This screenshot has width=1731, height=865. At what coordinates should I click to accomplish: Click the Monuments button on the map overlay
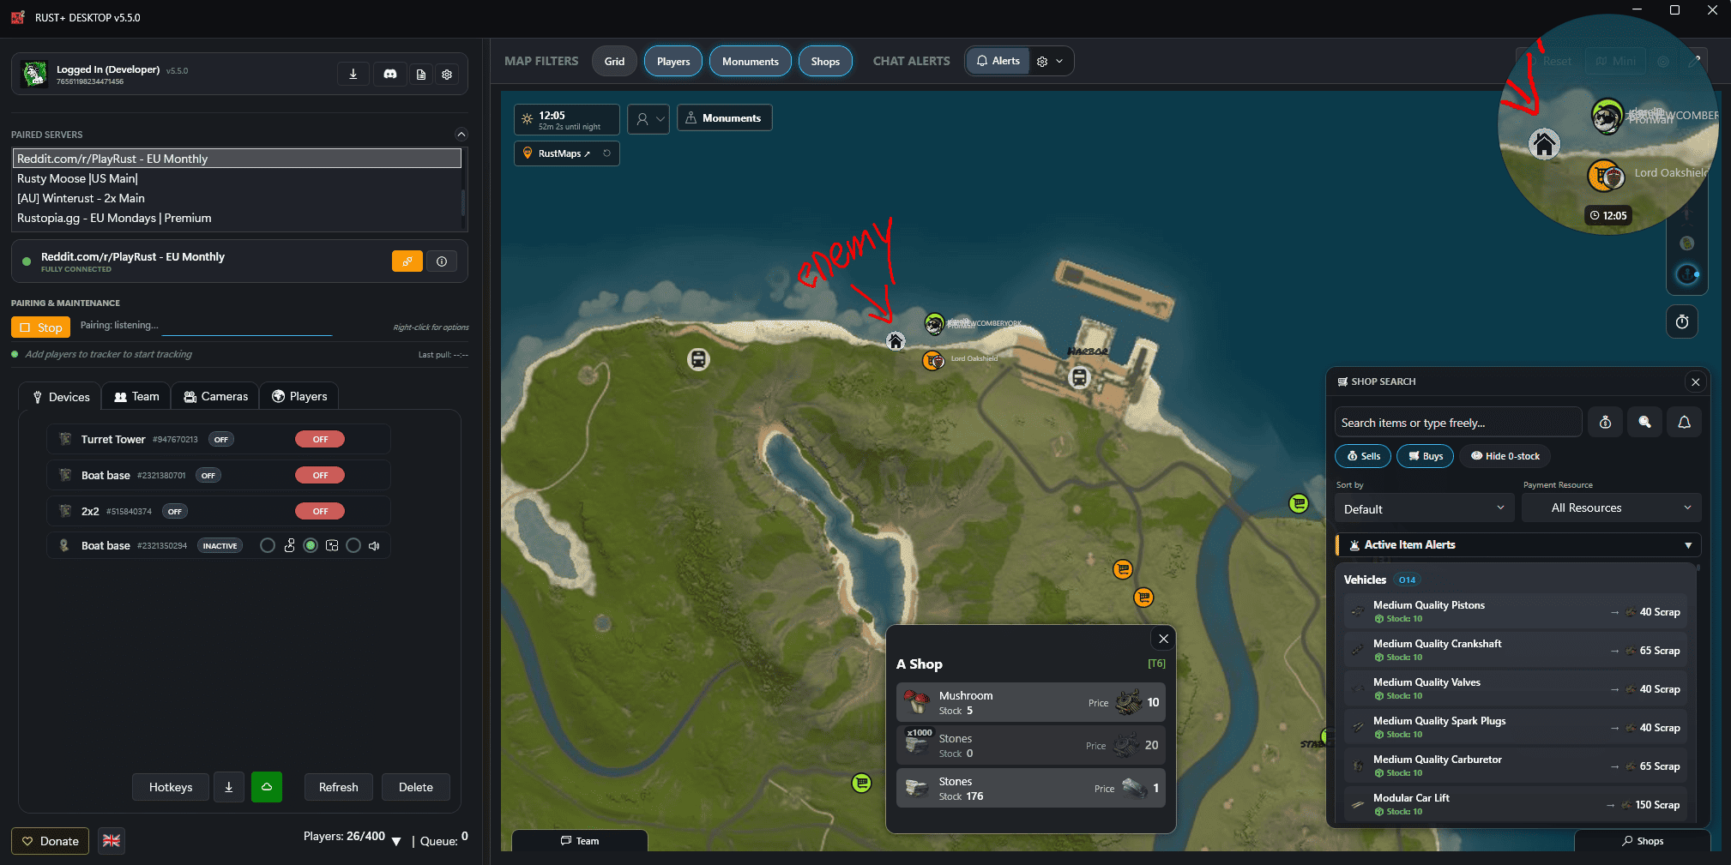724,118
